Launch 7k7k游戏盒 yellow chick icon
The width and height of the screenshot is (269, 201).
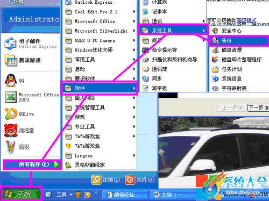68,146
